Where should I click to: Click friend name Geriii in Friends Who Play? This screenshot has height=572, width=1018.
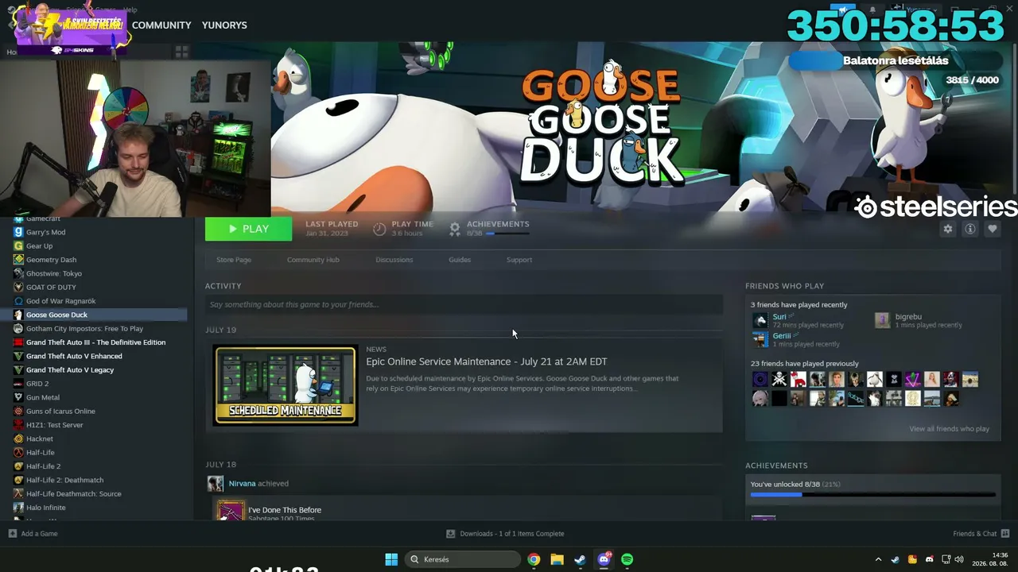(782, 336)
